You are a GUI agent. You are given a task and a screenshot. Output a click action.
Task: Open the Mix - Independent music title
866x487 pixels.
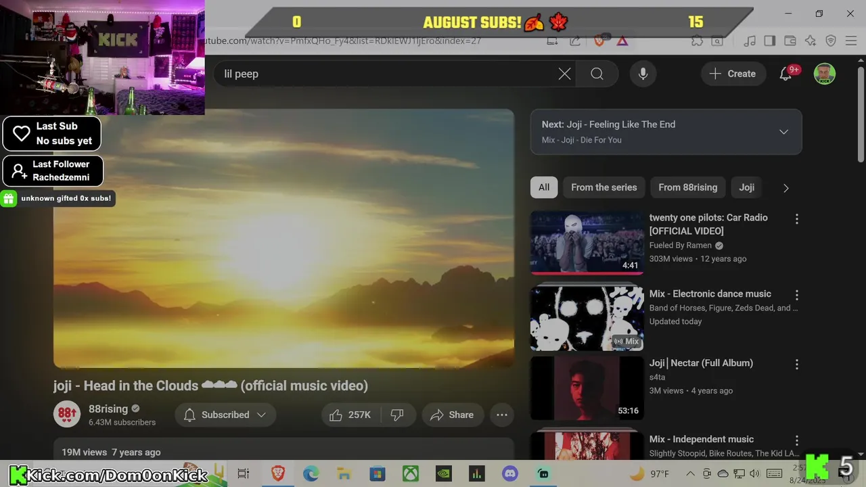click(701, 439)
